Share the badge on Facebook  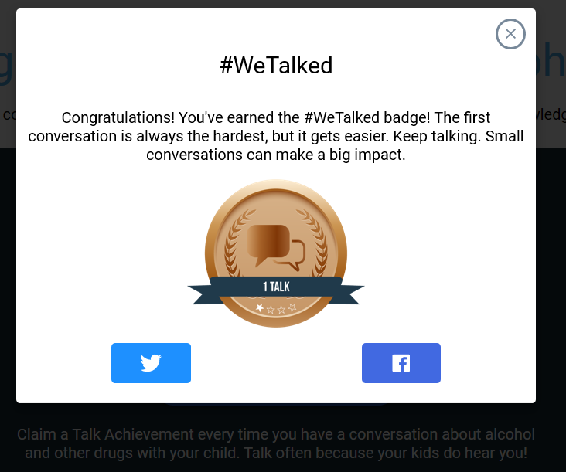tap(401, 363)
